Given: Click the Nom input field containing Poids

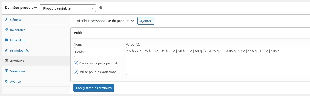Looking at the screenshot, I should pos(97,52).
